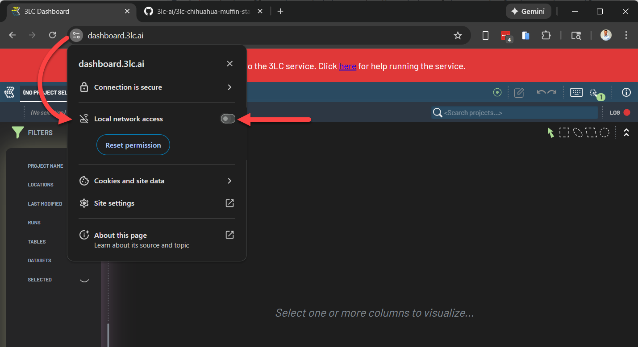Screen dimensions: 638x347
Task: Select the pointer selection tool
Action: [550, 132]
